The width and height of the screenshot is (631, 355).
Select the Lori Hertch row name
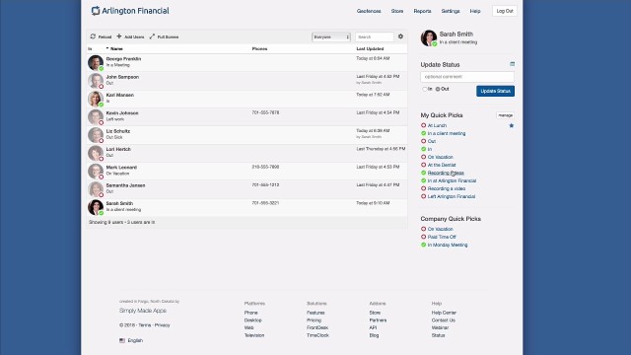[x=118, y=149]
